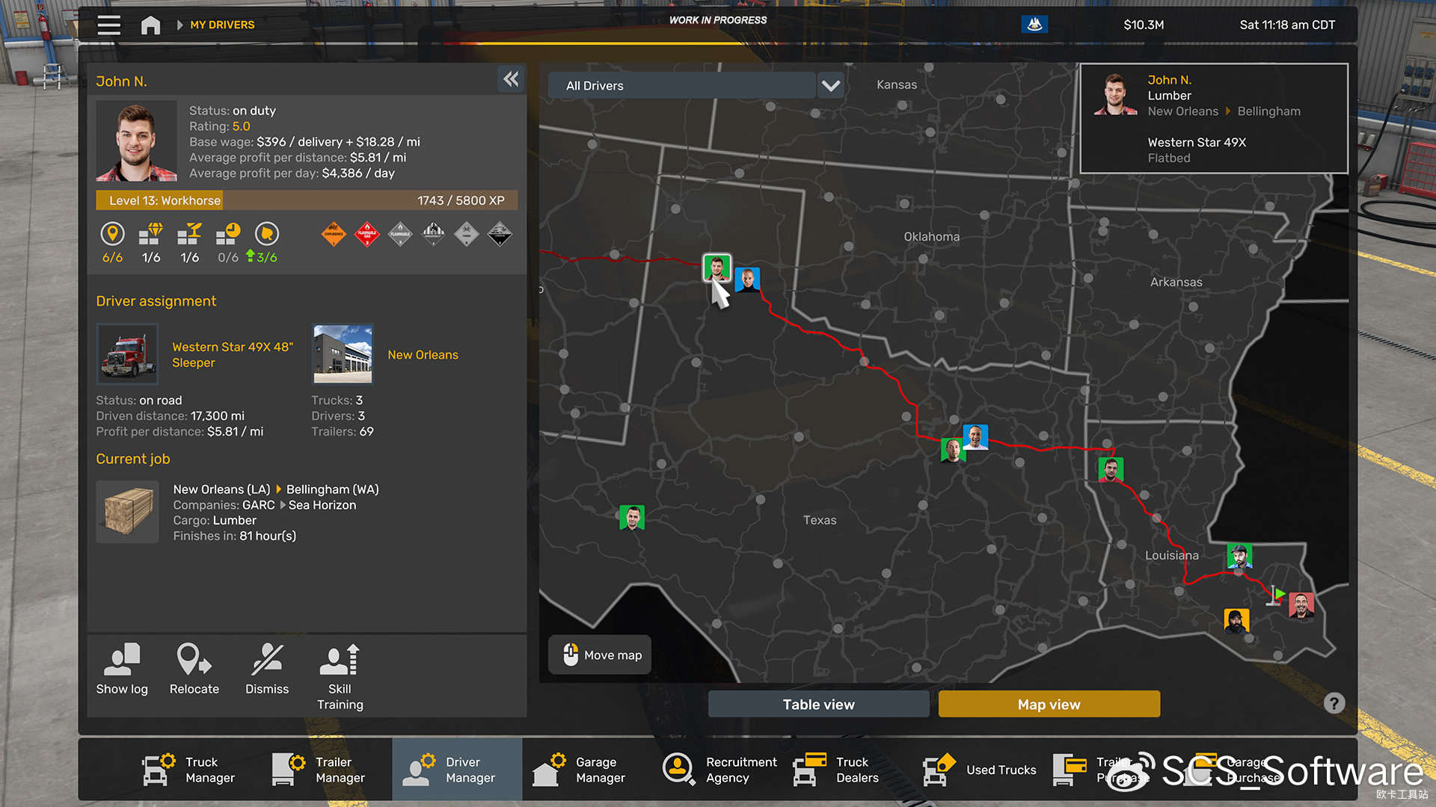The height and width of the screenshot is (807, 1436).
Task: Collapse the driver details panel
Action: (x=511, y=79)
